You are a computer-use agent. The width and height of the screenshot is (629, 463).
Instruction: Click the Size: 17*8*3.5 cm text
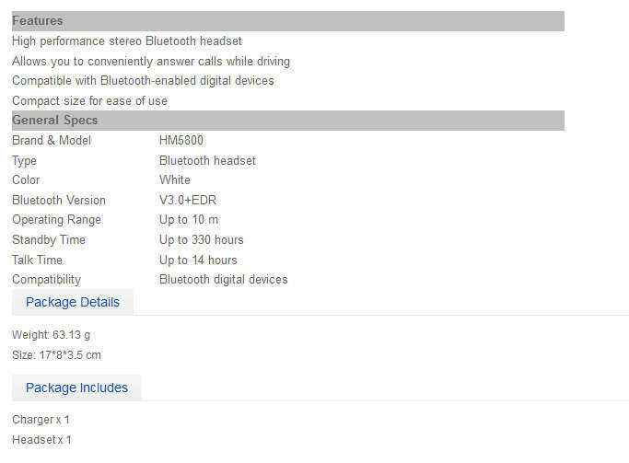click(56, 355)
